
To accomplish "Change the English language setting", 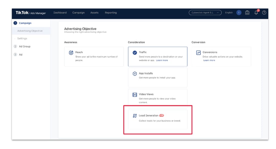I will [x=229, y=13].
